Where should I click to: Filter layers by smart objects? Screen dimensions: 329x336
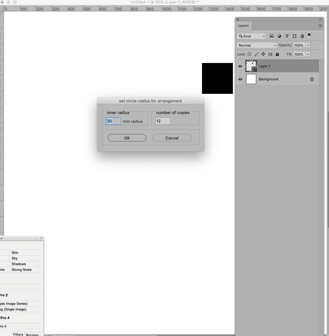[x=302, y=36]
